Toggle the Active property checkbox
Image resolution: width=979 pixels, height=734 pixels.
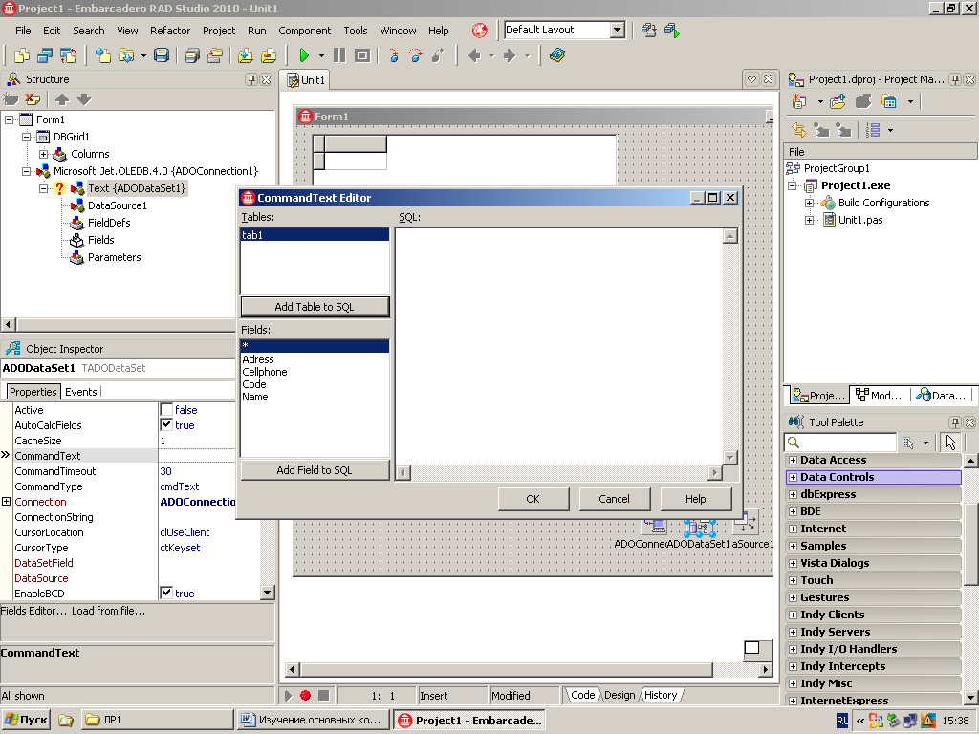click(166, 409)
